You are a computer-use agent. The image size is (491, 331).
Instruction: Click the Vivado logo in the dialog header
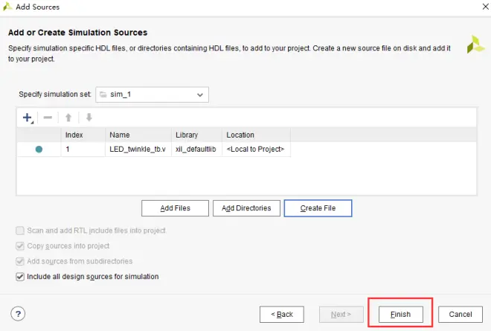[475, 45]
